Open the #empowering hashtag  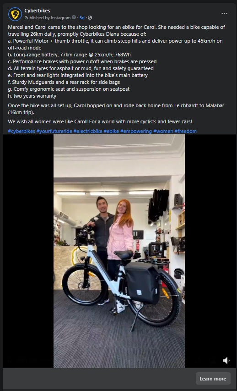(136, 131)
